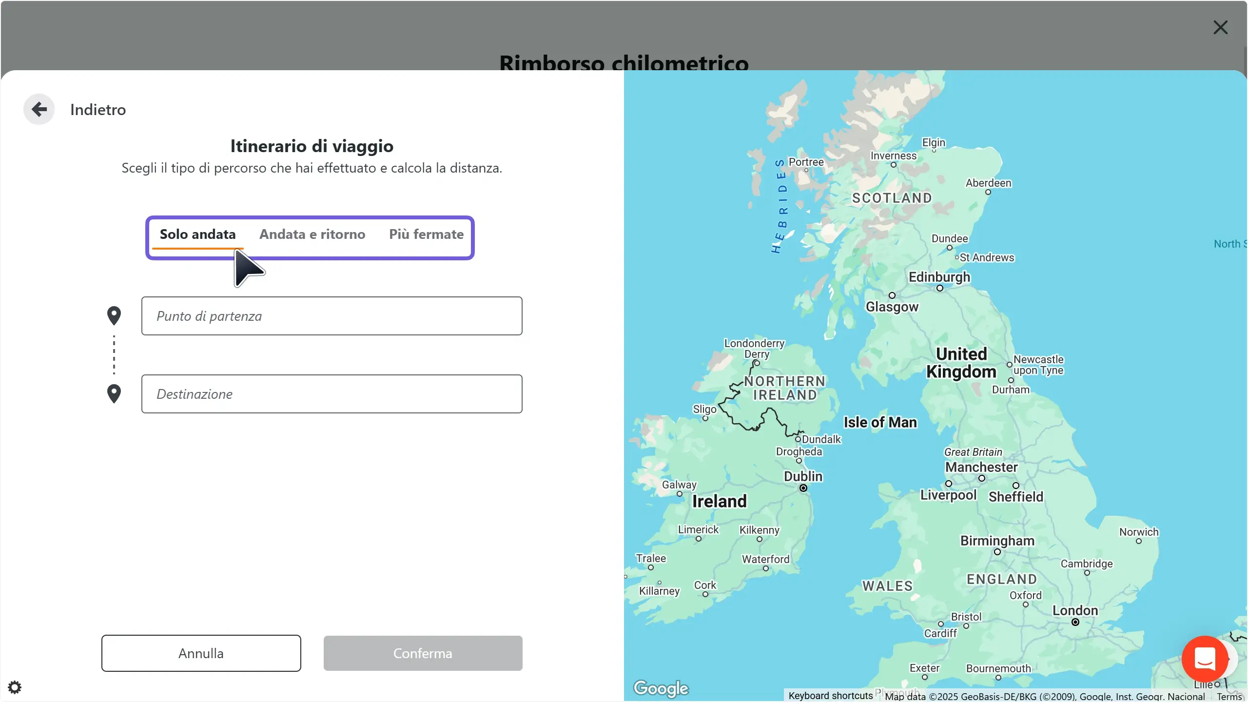Click the St Andrews label on the map
The width and height of the screenshot is (1248, 702).
pyautogui.click(x=987, y=257)
